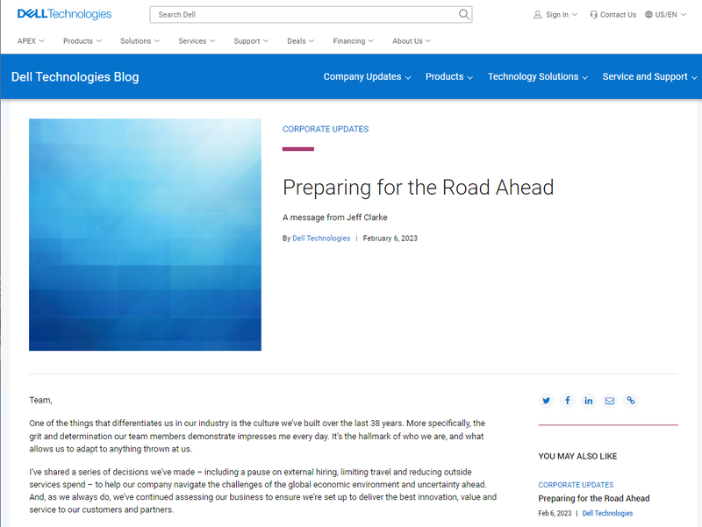
Task: Share the post by email icon
Action: coord(609,401)
